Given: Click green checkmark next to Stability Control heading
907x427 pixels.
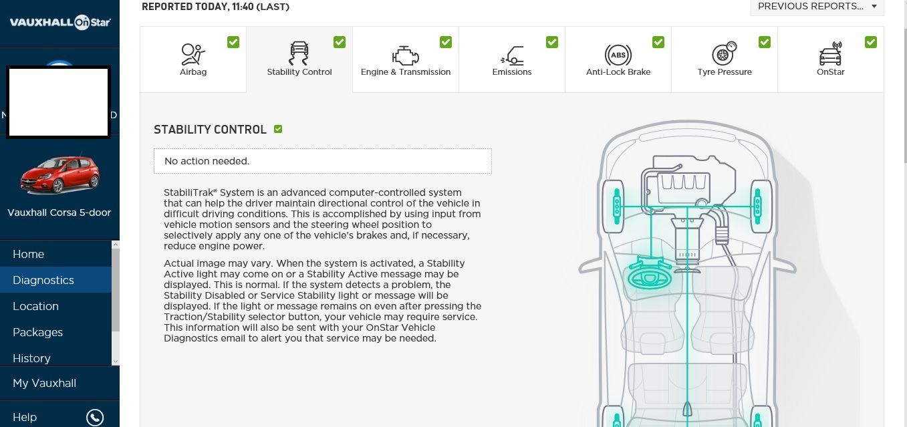Looking at the screenshot, I should [278, 129].
